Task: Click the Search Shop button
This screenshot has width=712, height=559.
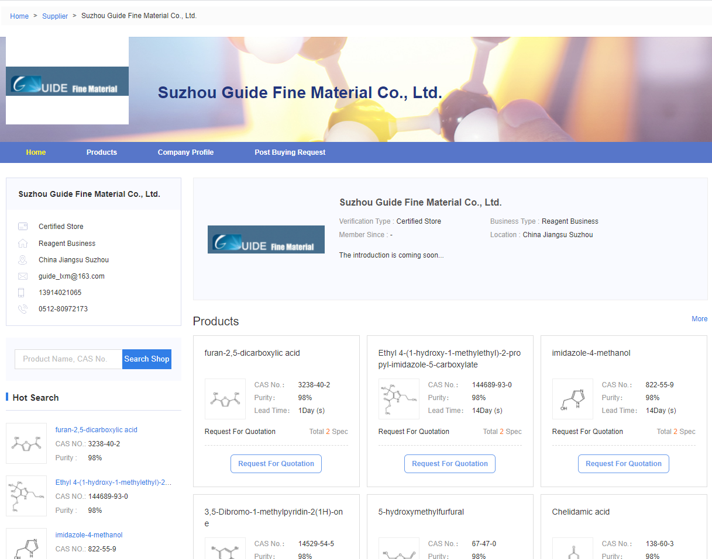Action: coord(147,359)
